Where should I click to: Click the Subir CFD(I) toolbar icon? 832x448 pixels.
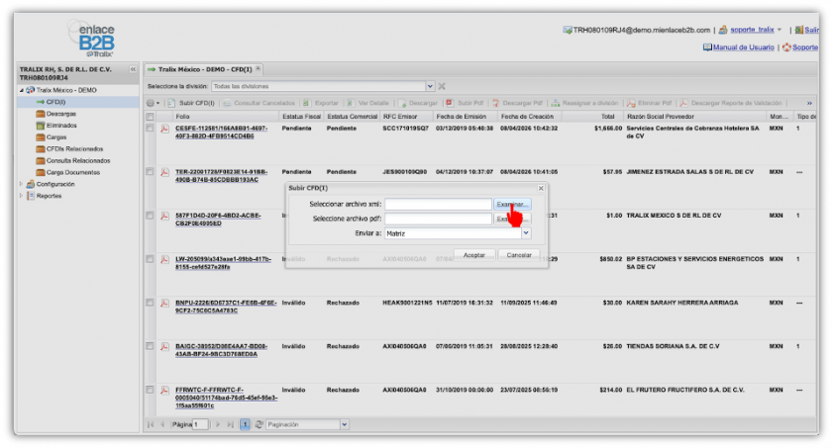tap(172, 103)
